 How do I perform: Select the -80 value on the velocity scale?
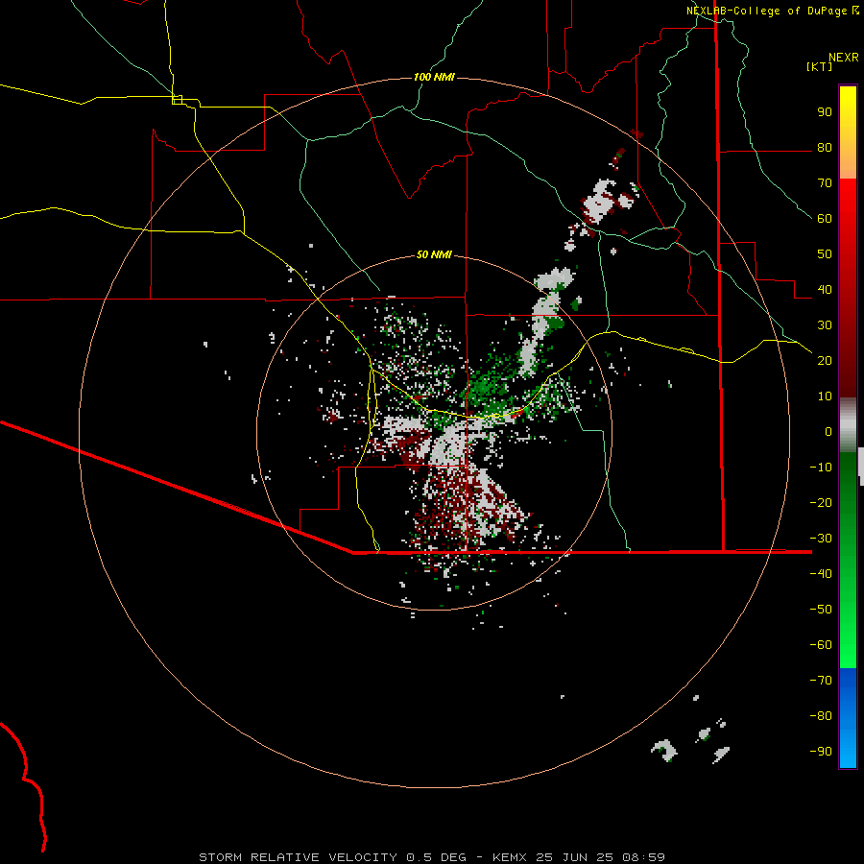click(821, 716)
